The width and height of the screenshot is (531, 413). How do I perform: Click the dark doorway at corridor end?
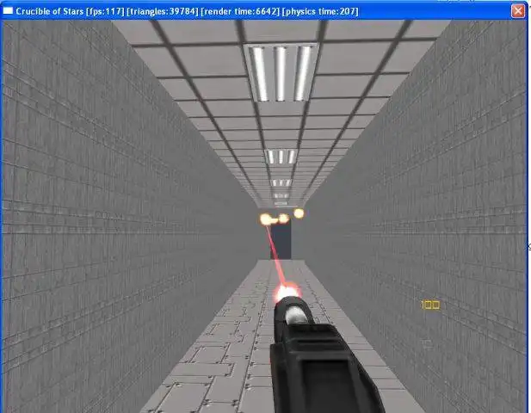pyautogui.click(x=281, y=241)
